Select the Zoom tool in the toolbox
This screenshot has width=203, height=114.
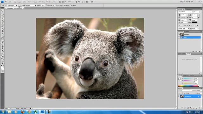pyautogui.click(x=2, y=63)
